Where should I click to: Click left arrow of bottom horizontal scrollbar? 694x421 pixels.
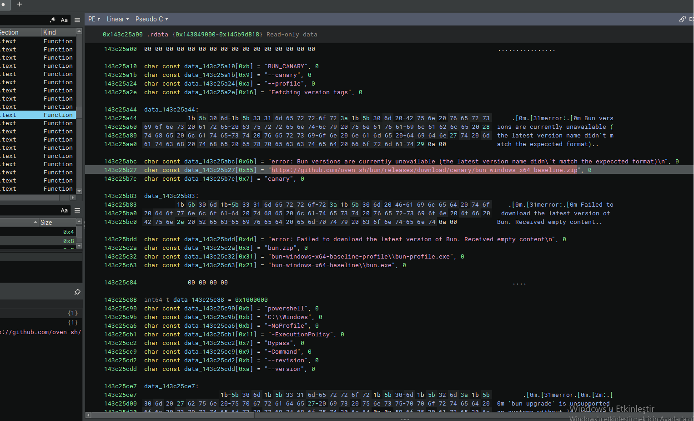pyautogui.click(x=88, y=415)
